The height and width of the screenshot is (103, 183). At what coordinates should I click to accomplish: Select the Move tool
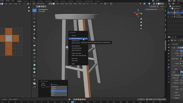34,18
